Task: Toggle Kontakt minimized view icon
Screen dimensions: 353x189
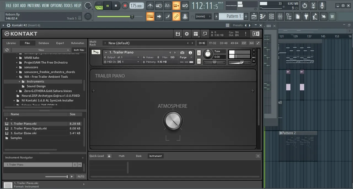Action: point(205,34)
